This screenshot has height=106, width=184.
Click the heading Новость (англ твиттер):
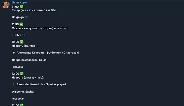28,78
